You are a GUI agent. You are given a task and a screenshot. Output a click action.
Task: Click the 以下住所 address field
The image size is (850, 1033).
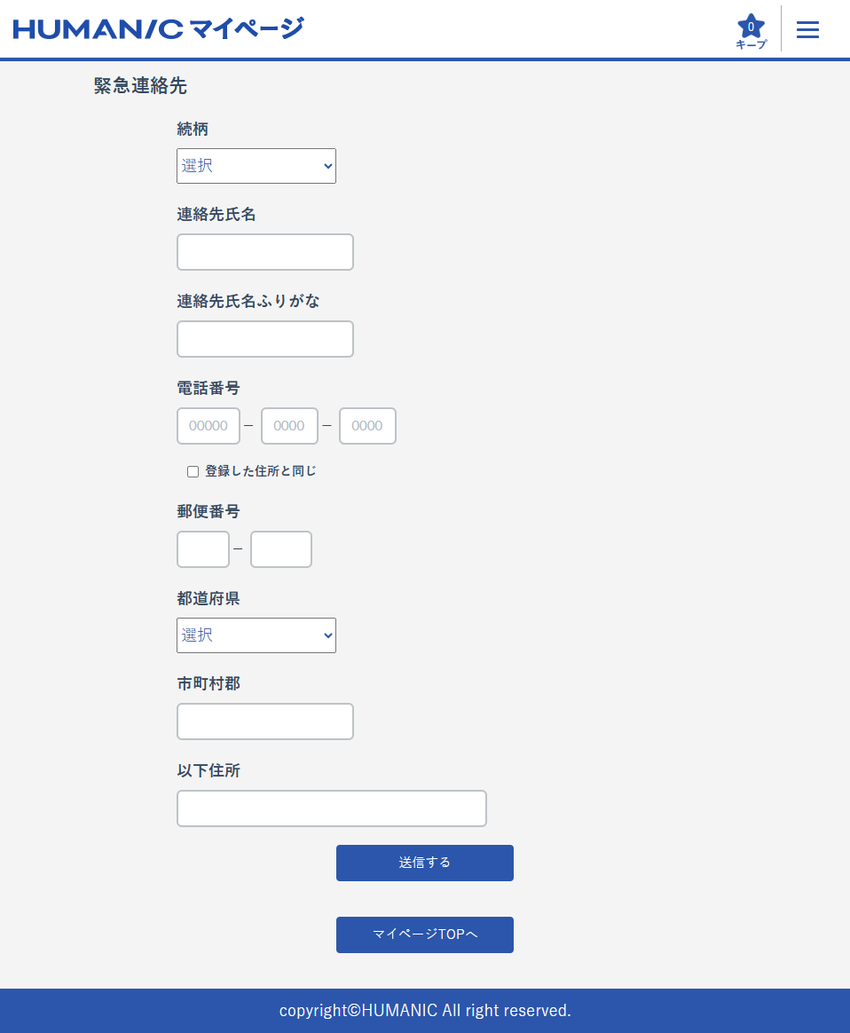coord(331,808)
